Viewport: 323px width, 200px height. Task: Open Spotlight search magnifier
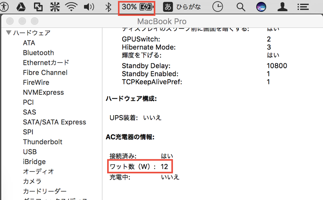[241, 7]
